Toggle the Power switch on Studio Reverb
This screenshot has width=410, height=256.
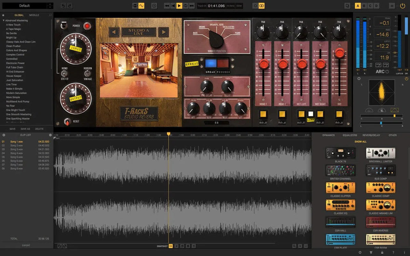[63, 25]
